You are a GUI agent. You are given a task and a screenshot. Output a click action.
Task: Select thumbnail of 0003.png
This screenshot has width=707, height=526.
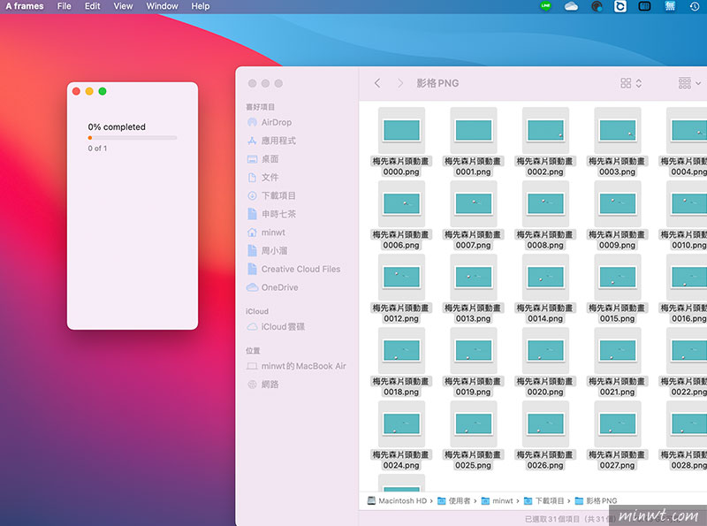618,130
